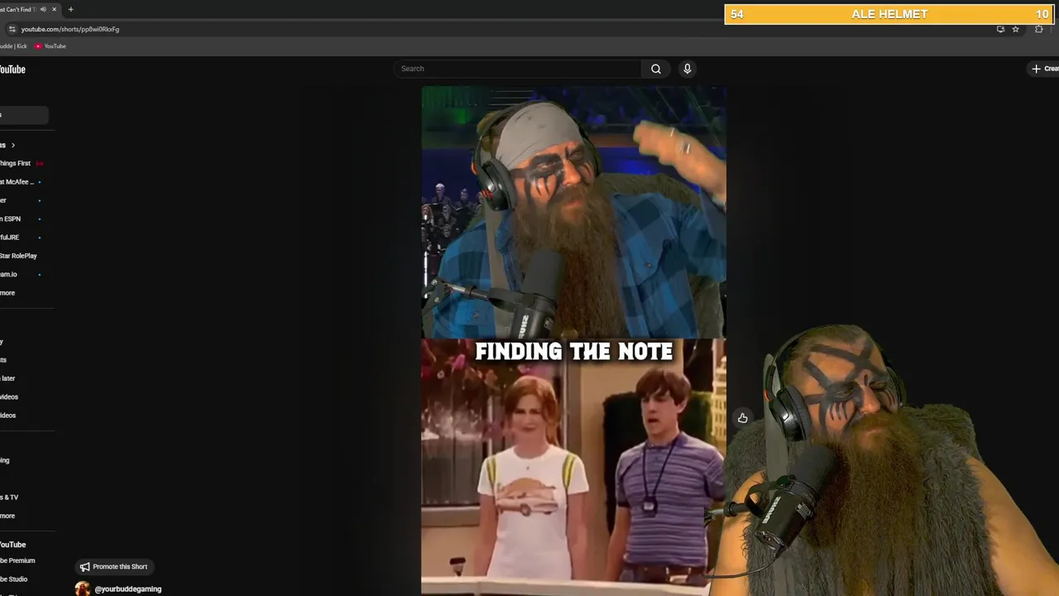This screenshot has height=596, width=1059.
Task: Open the YouTube bookmark in bookmarks bar
Action: click(50, 46)
